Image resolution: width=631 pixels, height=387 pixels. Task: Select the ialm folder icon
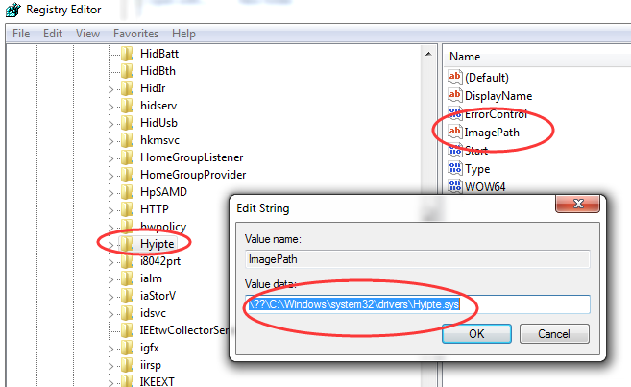[127, 278]
